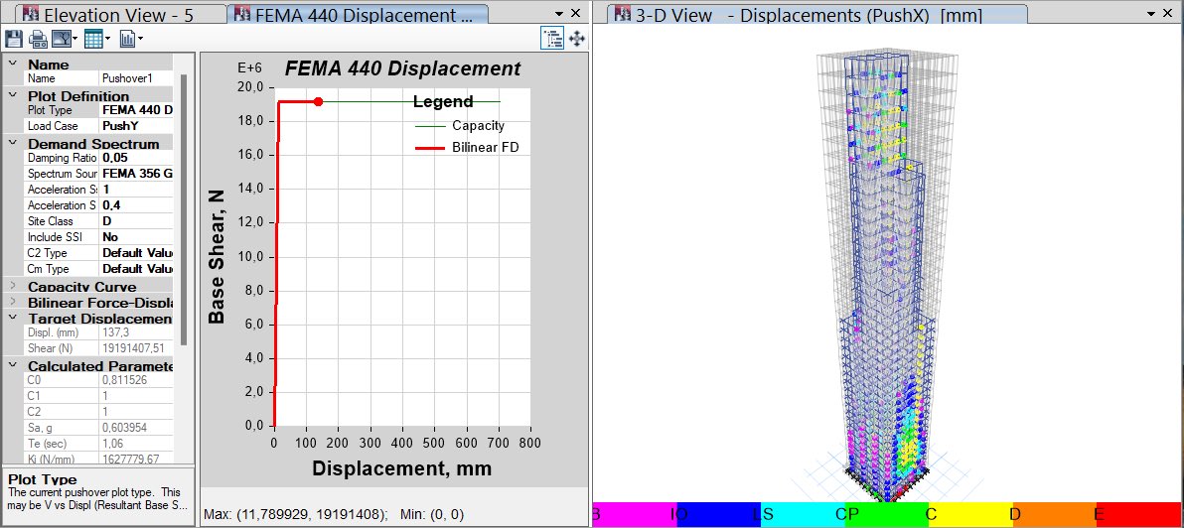Click the yellow C hinge color swatch
1184x528 pixels.
coord(970,514)
